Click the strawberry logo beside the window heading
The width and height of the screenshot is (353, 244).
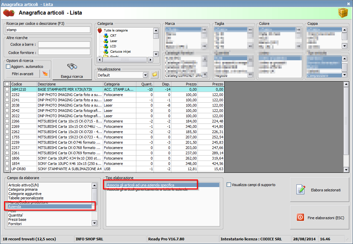pyautogui.click(x=9, y=13)
